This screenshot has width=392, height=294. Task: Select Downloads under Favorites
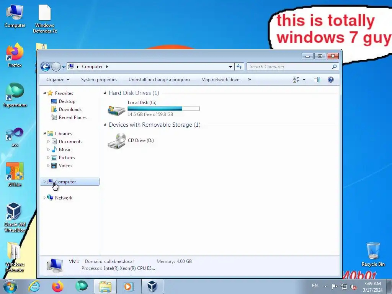tap(70, 109)
